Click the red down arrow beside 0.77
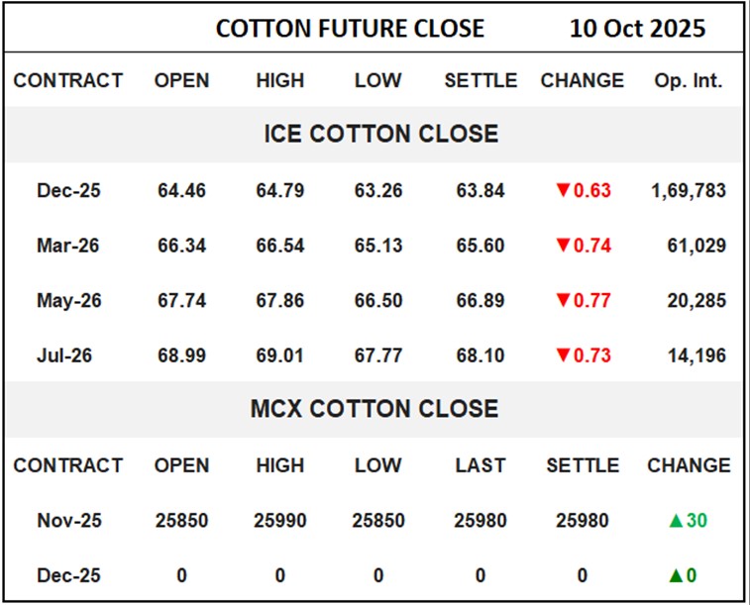Screen dimensions: 750x605 pyautogui.click(x=563, y=300)
